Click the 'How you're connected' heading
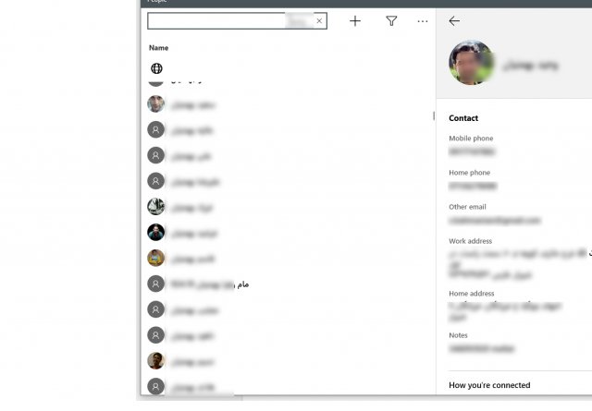Image resolution: width=592 pixels, height=411 pixels. coord(489,385)
